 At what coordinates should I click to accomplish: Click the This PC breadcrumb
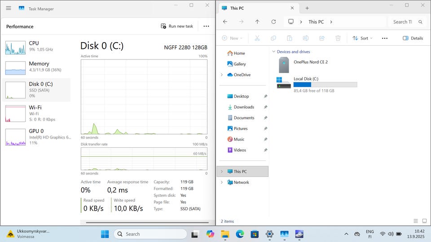[316, 22]
